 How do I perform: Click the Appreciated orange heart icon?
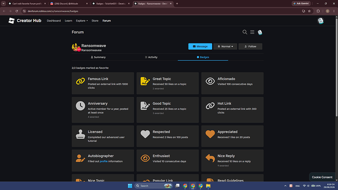pos(210,134)
